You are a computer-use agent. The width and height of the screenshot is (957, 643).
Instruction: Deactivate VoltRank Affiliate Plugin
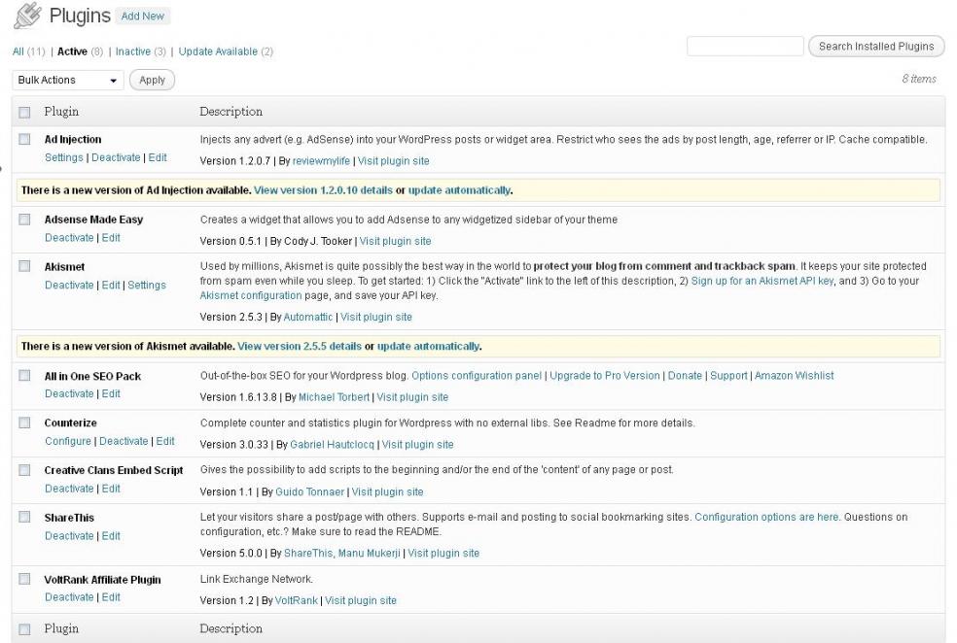click(69, 597)
